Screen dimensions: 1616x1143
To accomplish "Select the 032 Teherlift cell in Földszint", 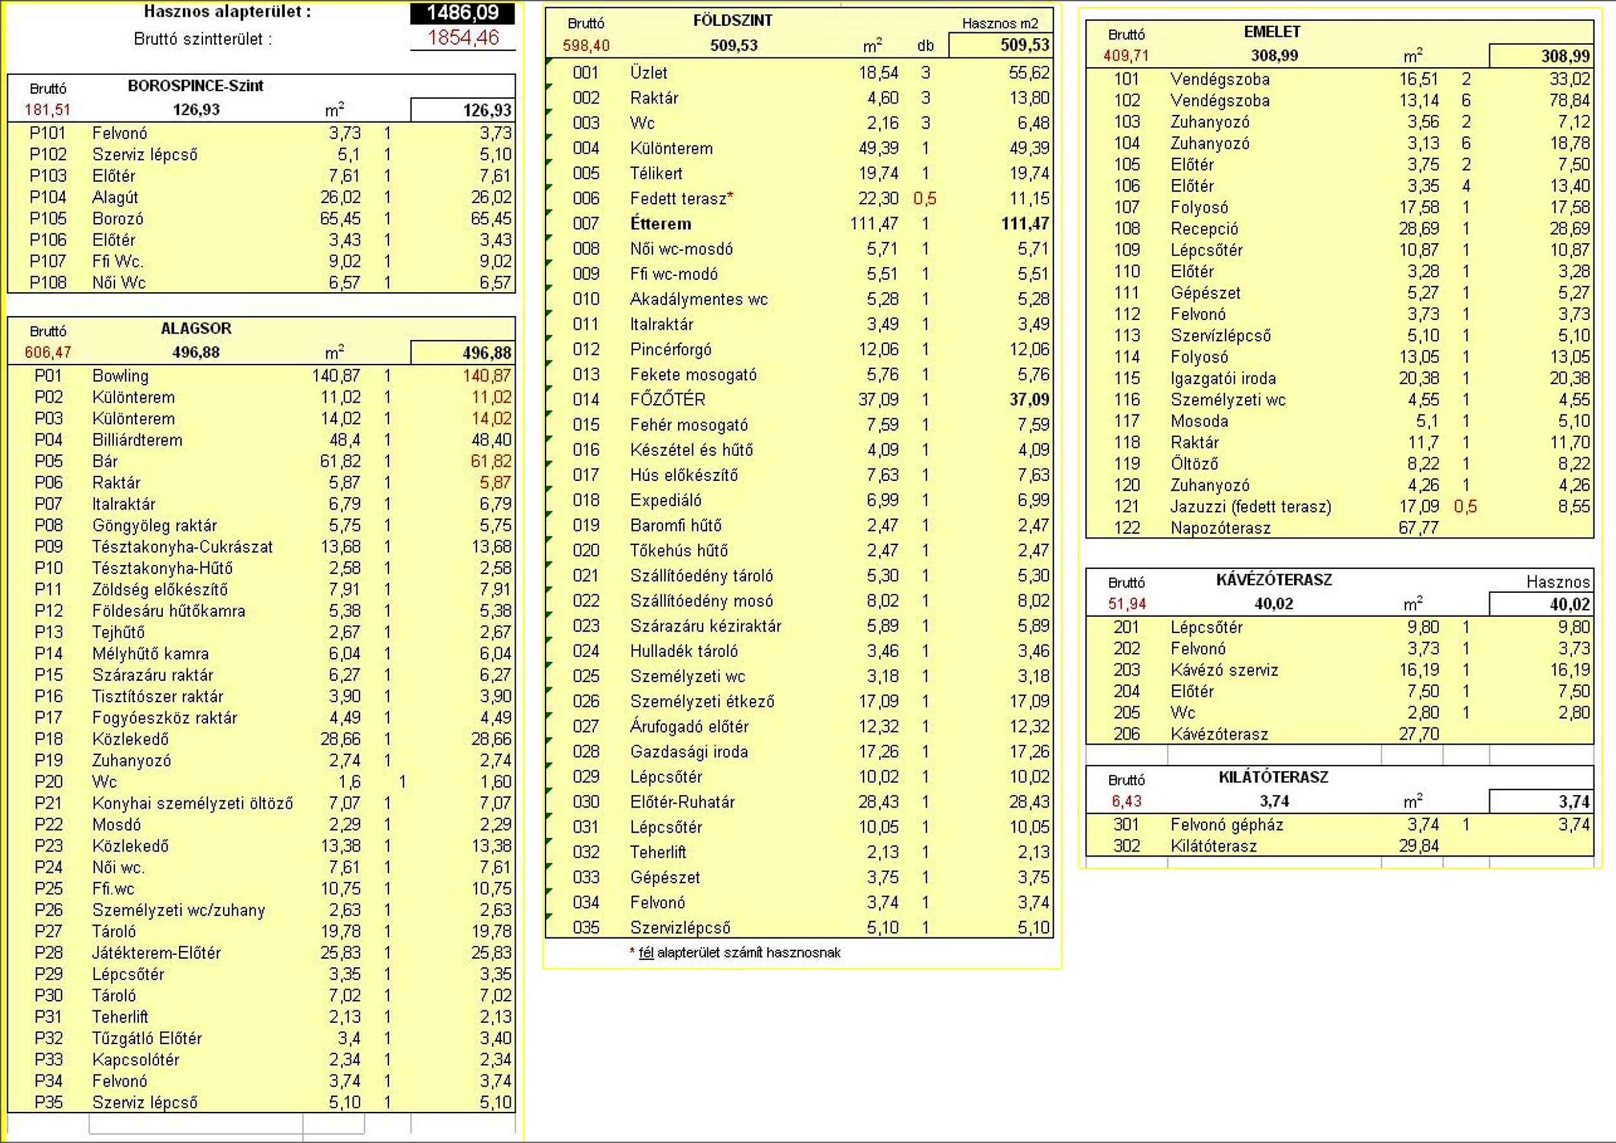I will pyautogui.click(x=658, y=853).
